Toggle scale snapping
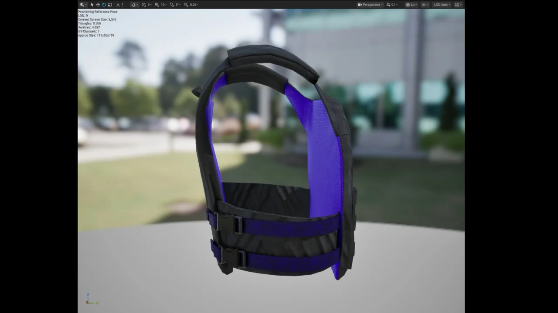Screen dimensions: 558x313 click(x=186, y=5)
